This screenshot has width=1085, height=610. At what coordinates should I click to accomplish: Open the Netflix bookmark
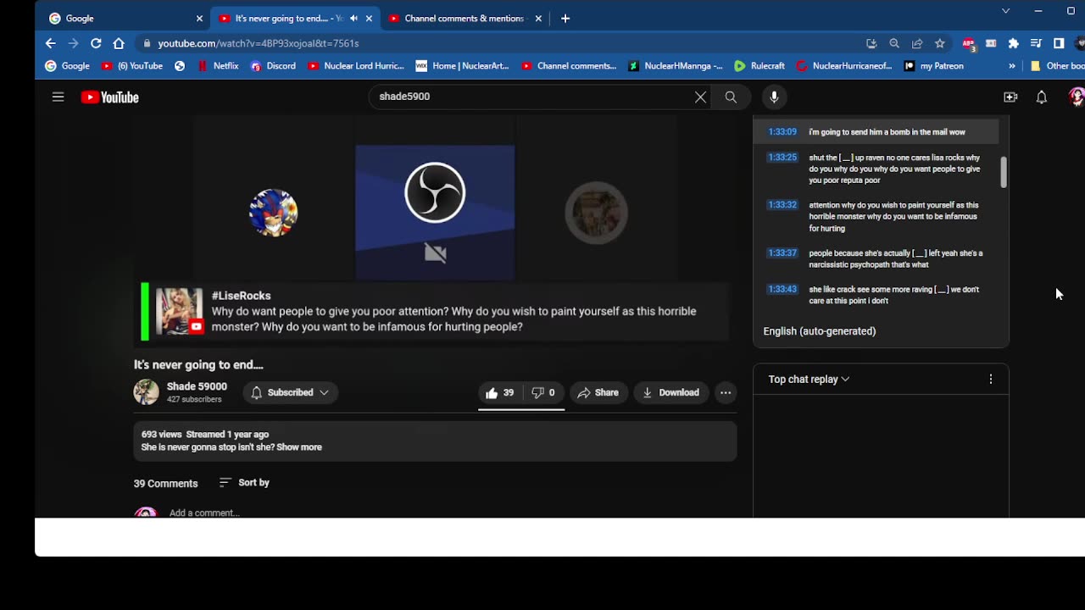(219, 66)
